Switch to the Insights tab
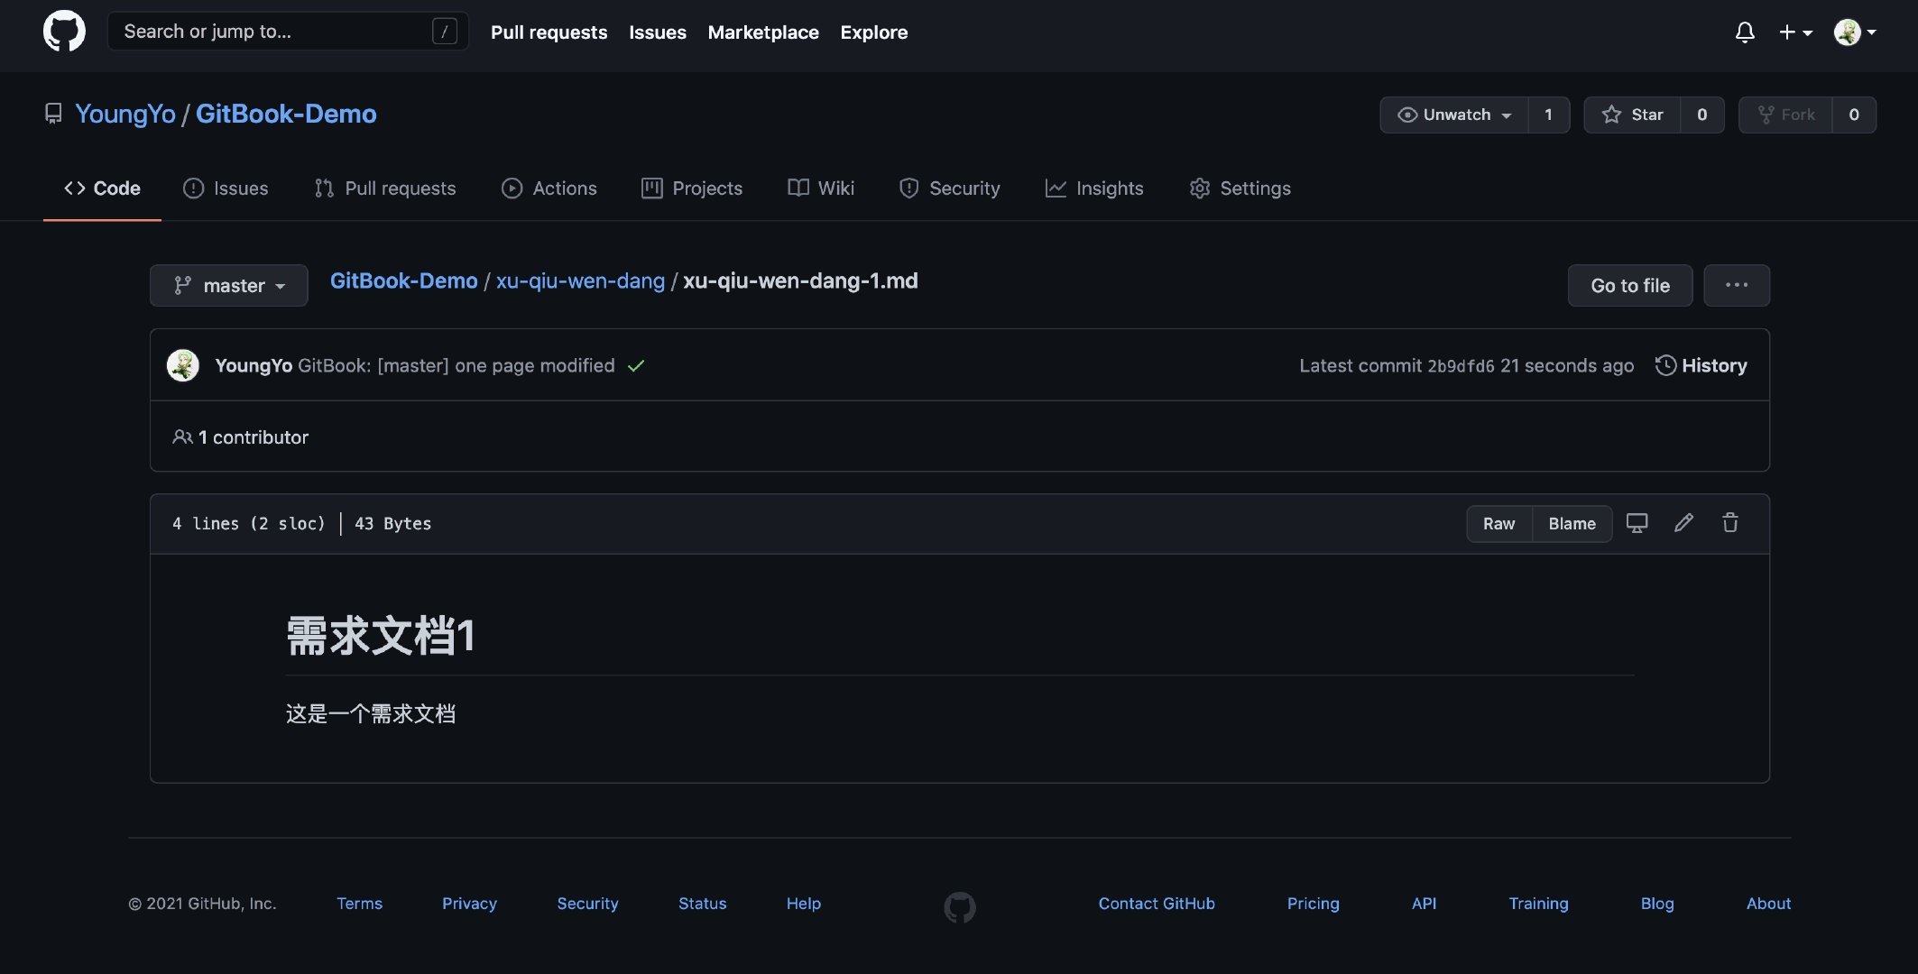This screenshot has width=1918, height=974. pyautogui.click(x=1093, y=188)
